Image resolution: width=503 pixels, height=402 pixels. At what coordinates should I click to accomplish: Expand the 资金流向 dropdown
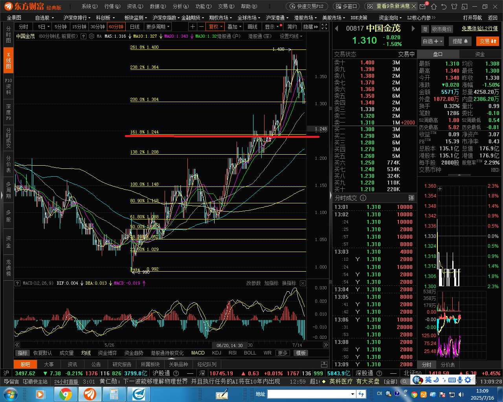click(x=390, y=18)
